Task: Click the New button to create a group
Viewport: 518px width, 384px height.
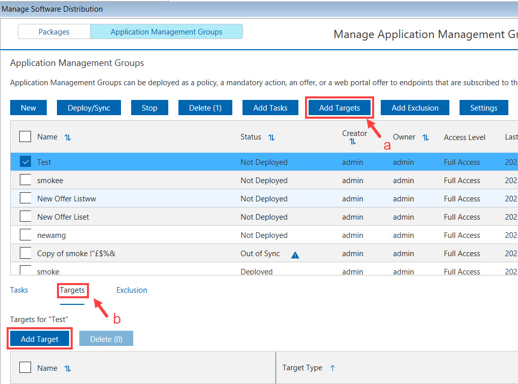Action: coord(28,108)
